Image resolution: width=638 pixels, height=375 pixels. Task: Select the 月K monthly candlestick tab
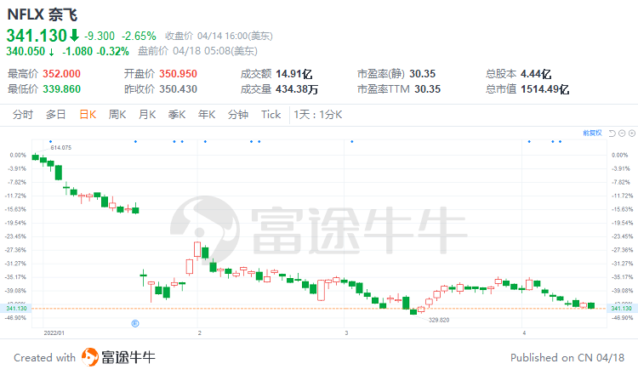click(x=147, y=115)
